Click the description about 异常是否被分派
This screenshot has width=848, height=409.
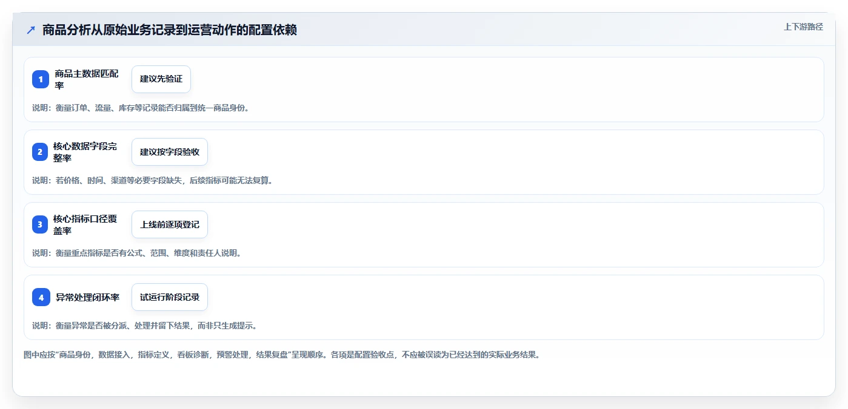145,326
